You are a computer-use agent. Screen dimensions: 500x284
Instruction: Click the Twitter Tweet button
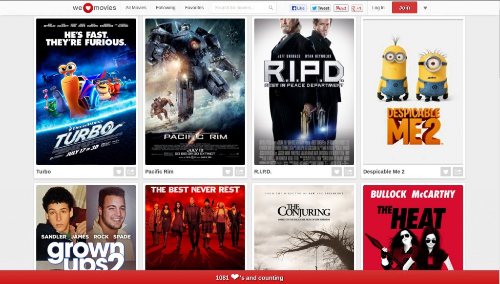coord(320,8)
